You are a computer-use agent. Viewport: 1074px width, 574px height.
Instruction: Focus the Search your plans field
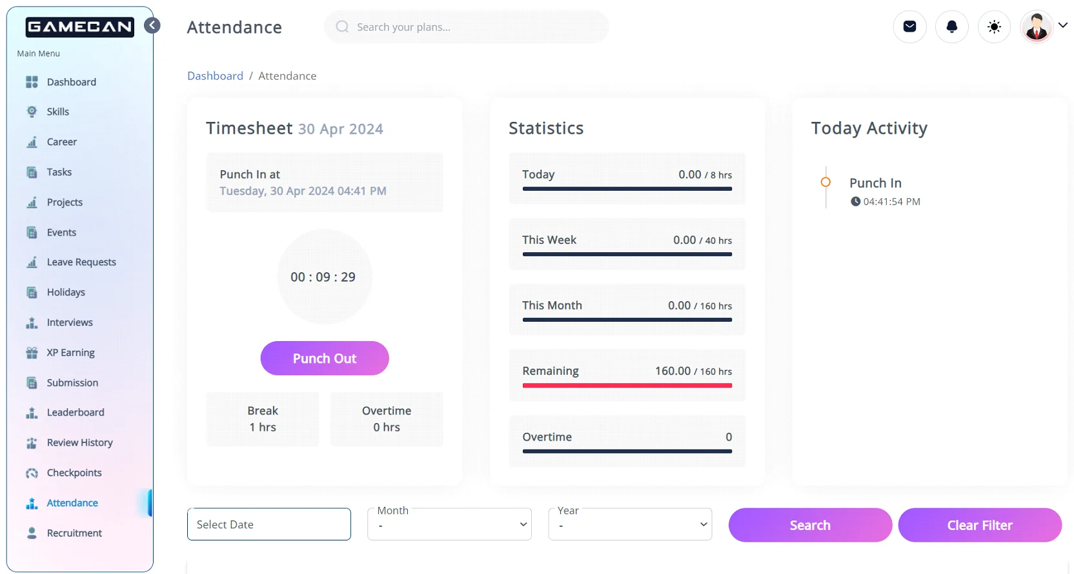[467, 26]
